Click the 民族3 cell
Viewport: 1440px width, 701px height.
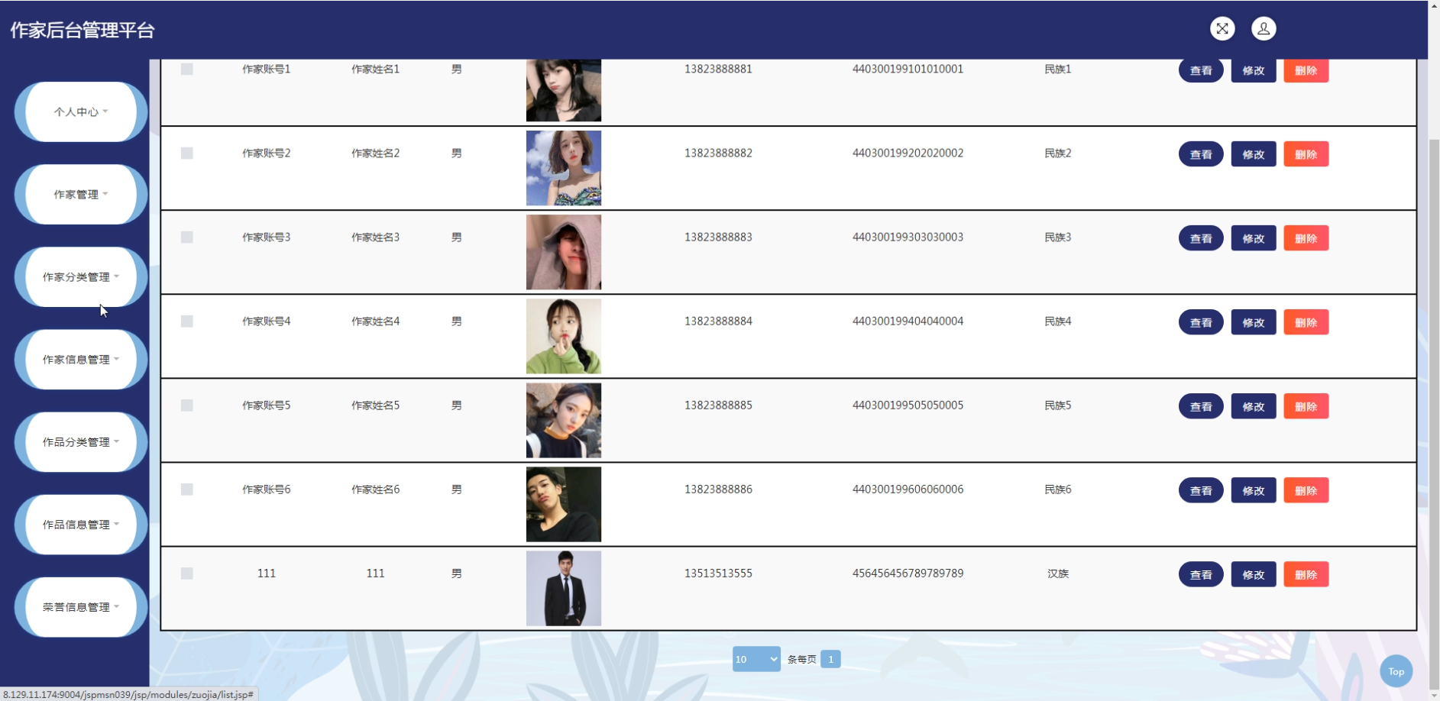pyautogui.click(x=1058, y=237)
